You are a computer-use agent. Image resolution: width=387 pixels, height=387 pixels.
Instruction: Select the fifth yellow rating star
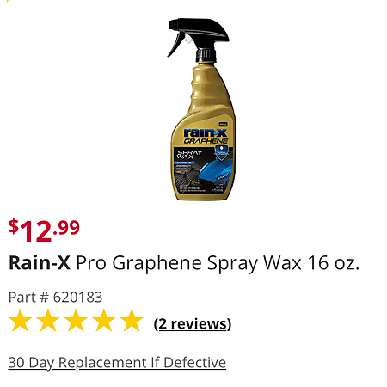coord(132,321)
